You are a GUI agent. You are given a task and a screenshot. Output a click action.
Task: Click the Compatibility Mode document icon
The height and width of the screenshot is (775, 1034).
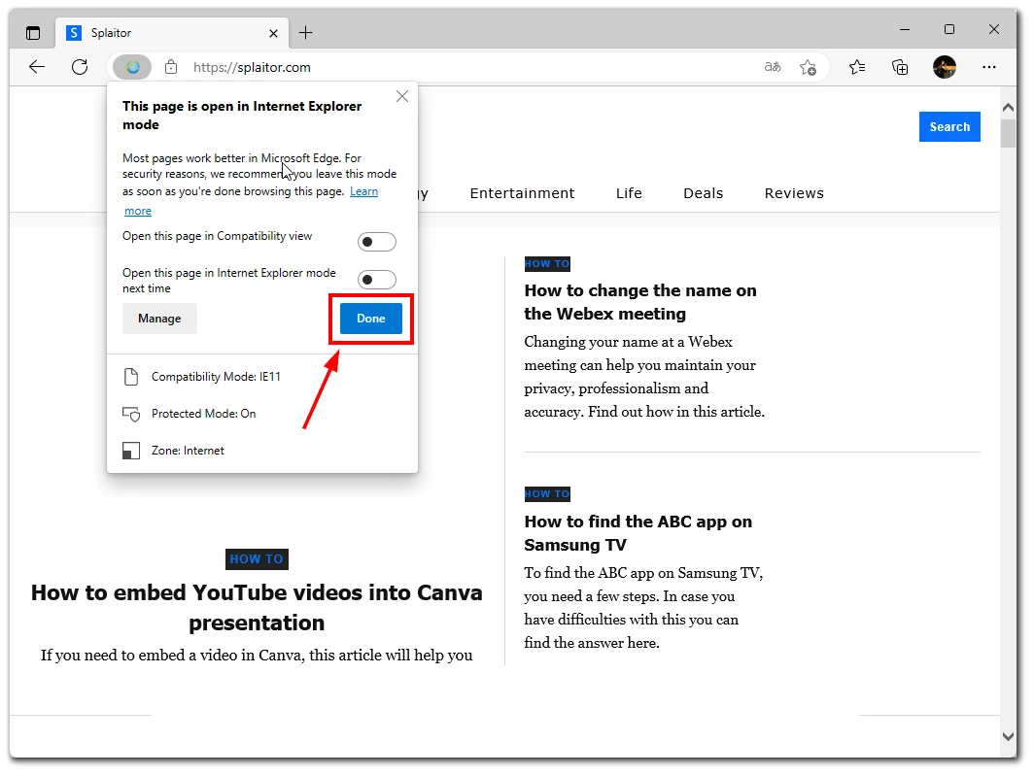pyautogui.click(x=131, y=377)
